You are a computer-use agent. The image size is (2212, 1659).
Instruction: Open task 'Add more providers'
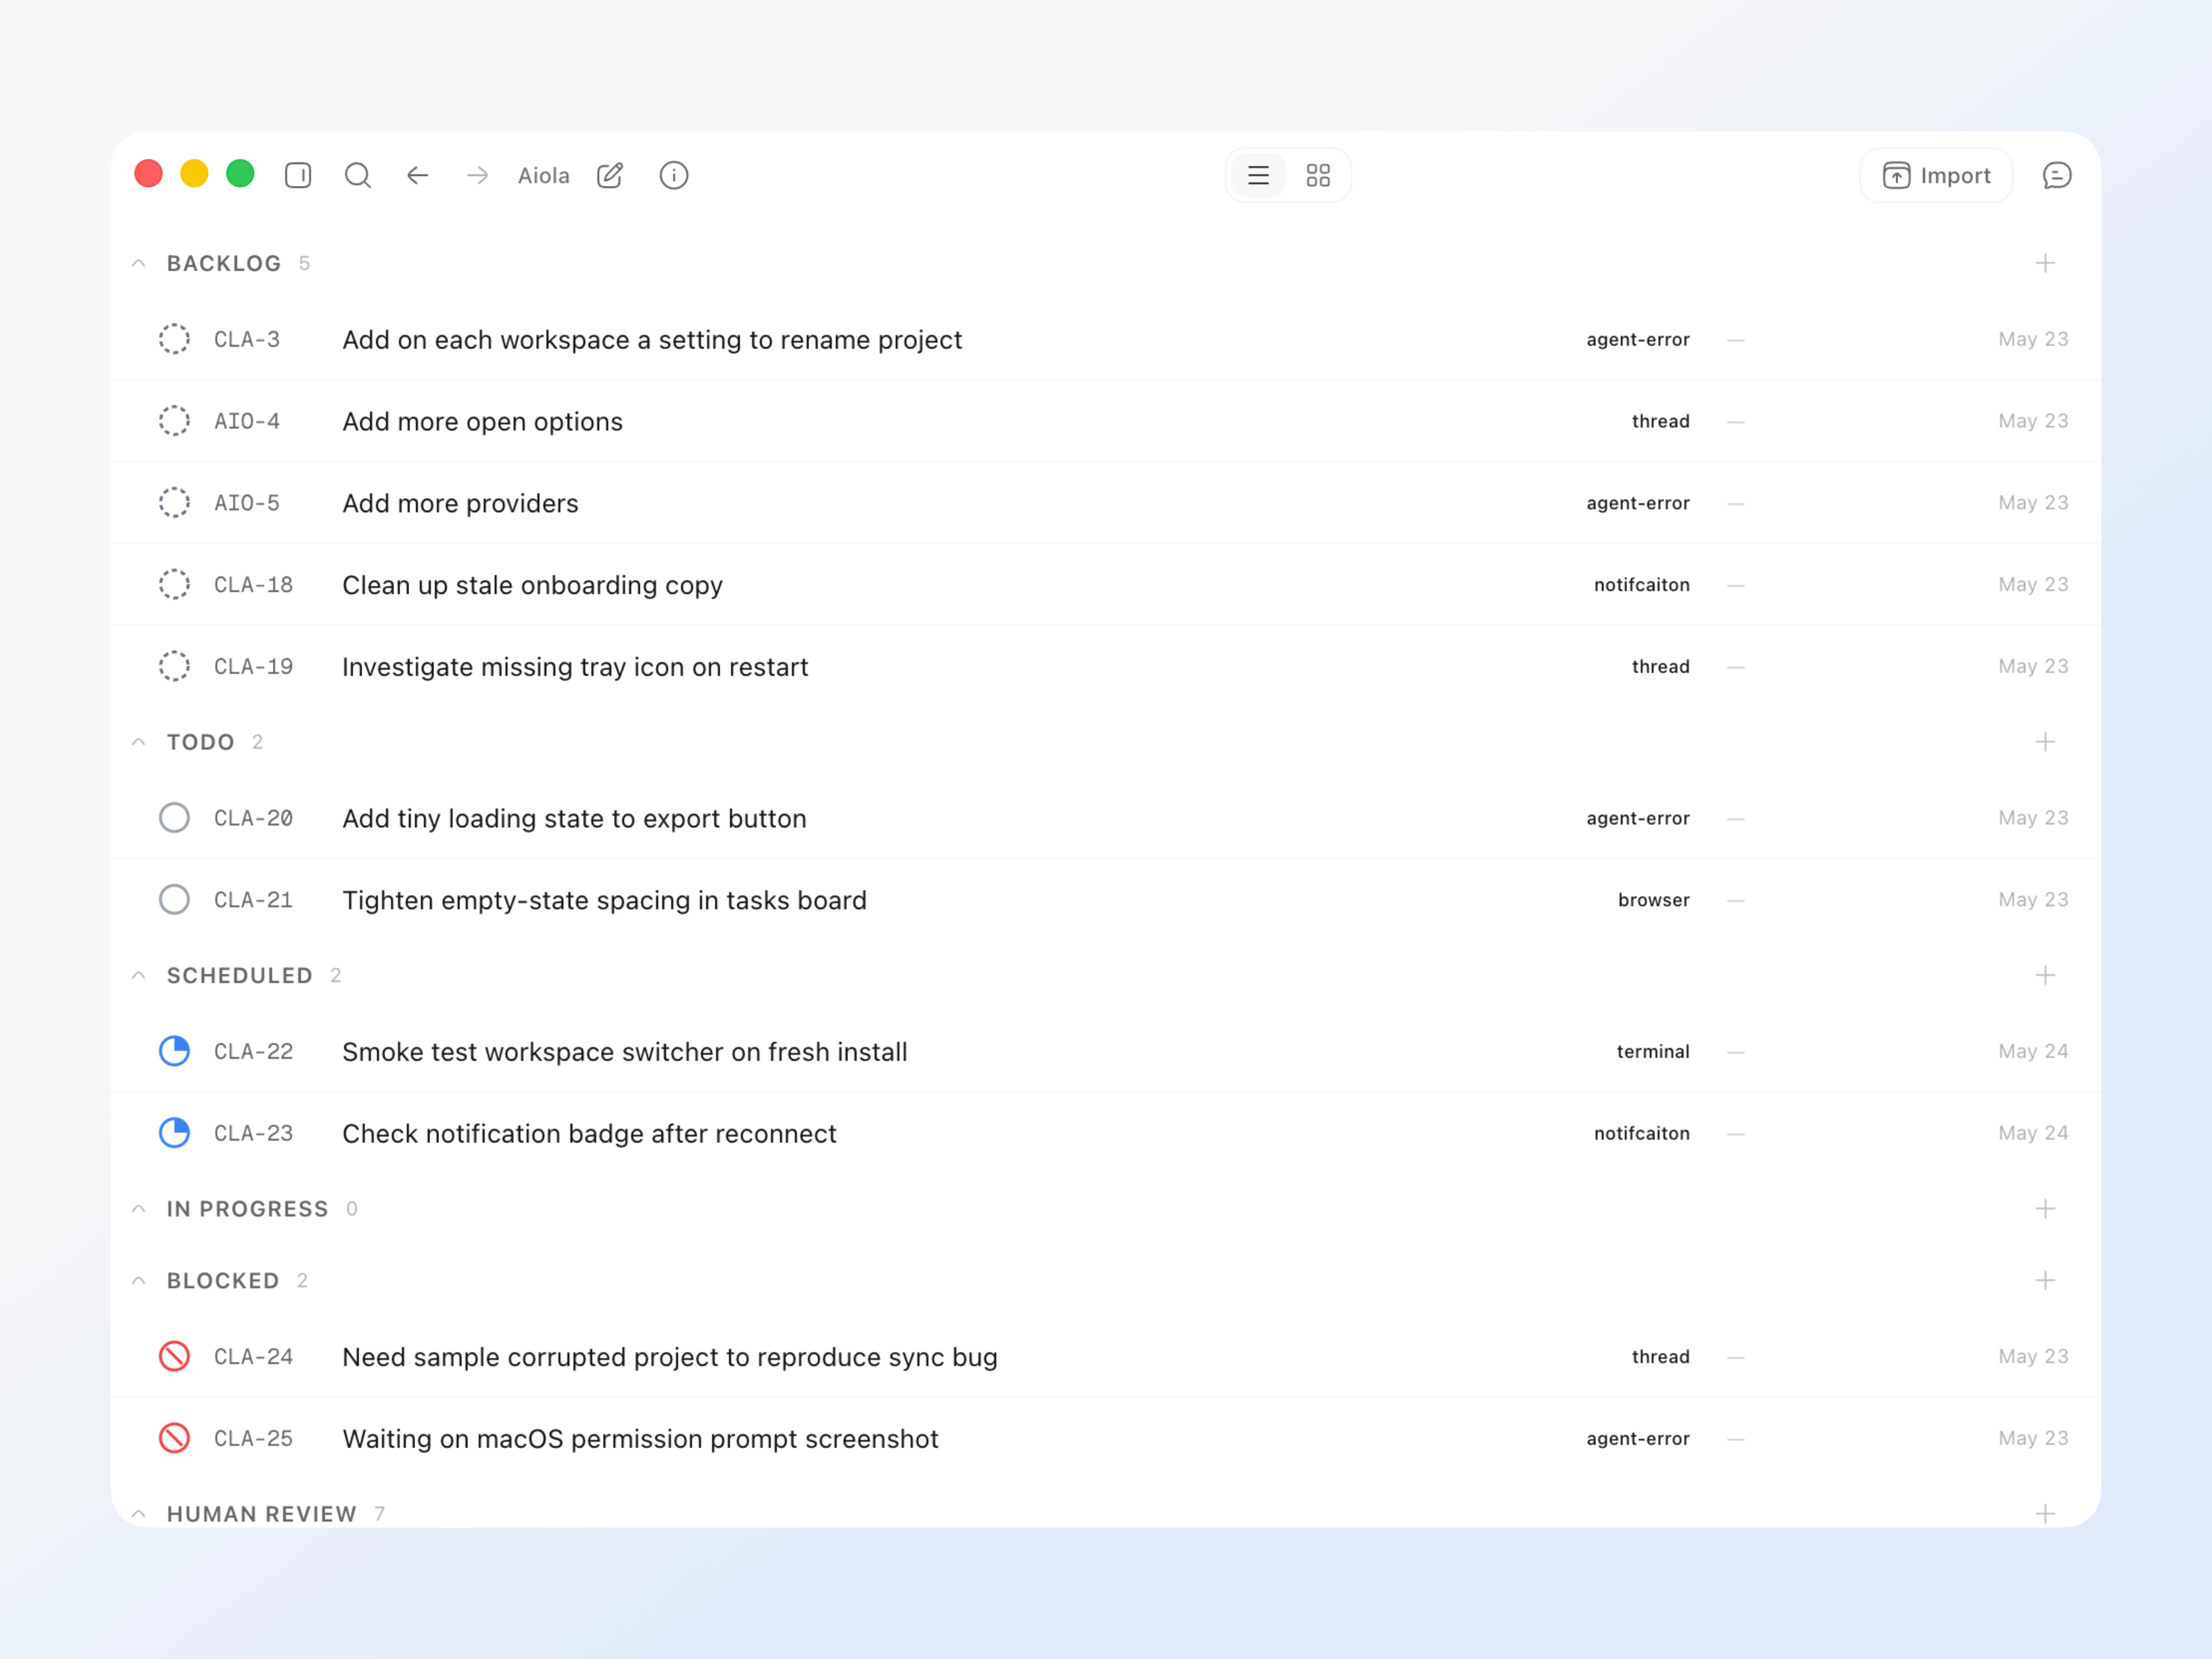[x=460, y=504]
